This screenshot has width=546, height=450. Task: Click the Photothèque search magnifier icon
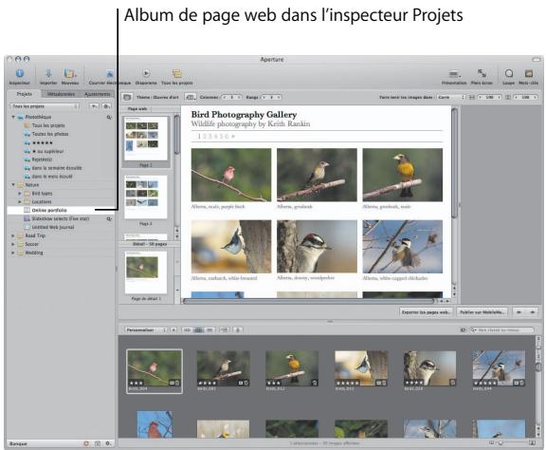109,118
